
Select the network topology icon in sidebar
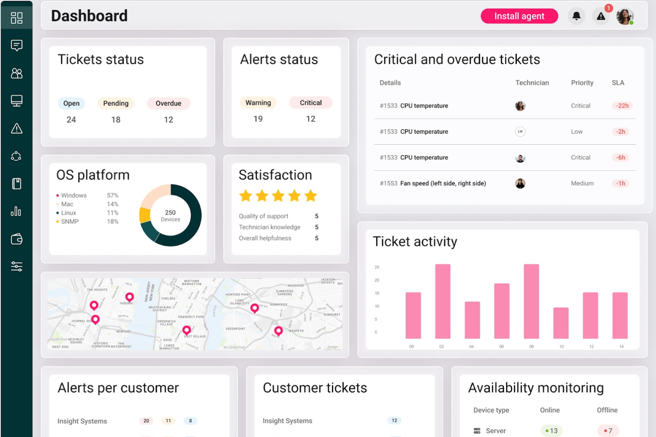[16, 156]
